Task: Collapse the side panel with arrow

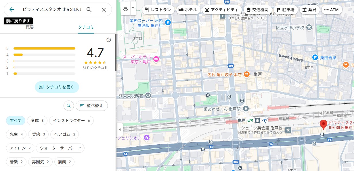Action: click(120, 130)
